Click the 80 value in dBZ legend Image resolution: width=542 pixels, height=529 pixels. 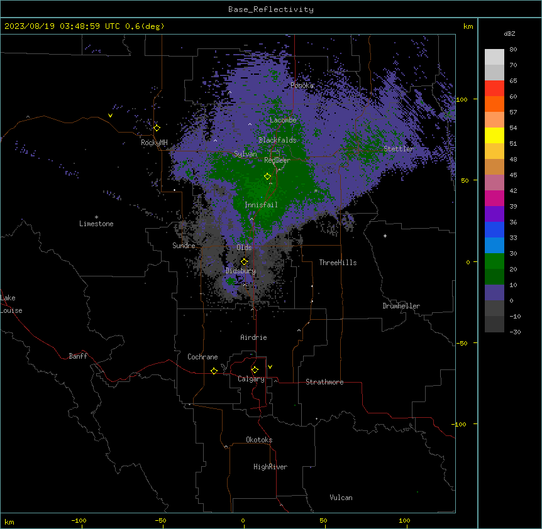tap(513, 50)
